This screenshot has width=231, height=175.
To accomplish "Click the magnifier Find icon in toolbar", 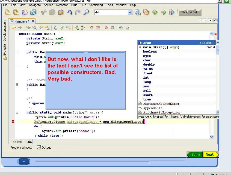I will click(86, 12).
